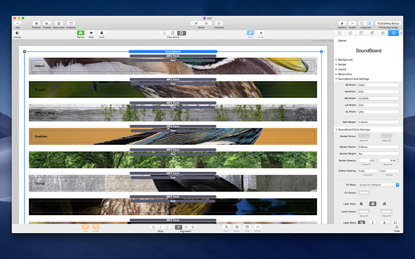This screenshot has height=259, width=415.
Task: Open the Color wheel in bottom bar
Action: (x=236, y=227)
